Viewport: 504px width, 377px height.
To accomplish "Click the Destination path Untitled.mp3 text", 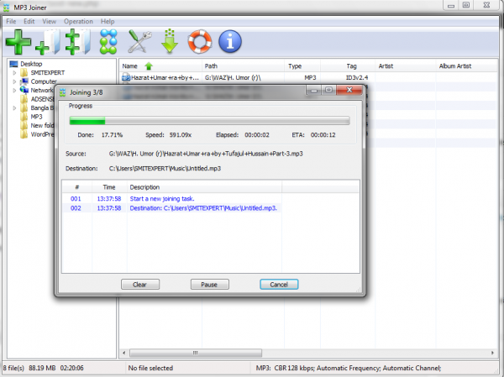I will point(165,169).
